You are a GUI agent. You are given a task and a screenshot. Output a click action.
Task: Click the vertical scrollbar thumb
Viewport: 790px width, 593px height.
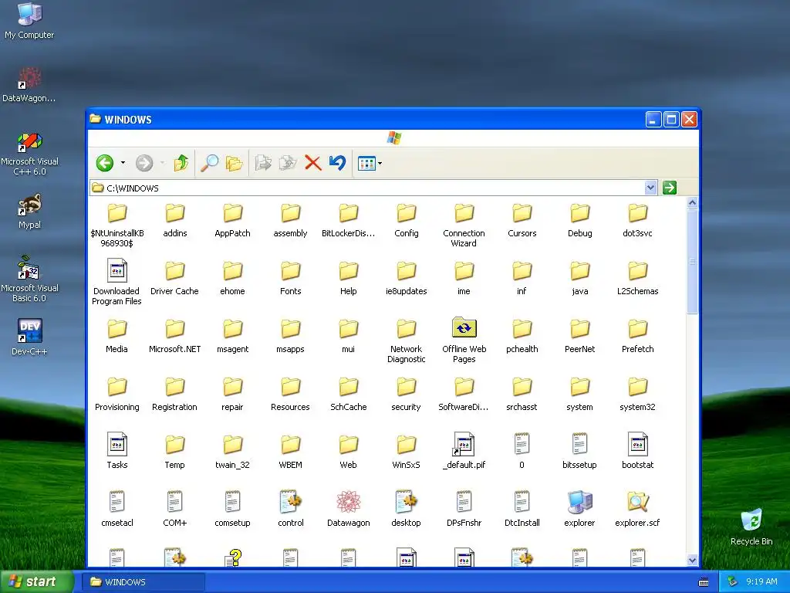coord(692,261)
